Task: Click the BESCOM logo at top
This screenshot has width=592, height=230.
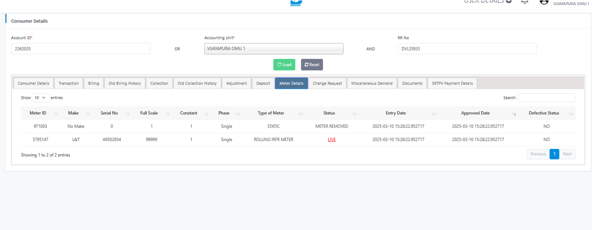Action: pos(296,3)
